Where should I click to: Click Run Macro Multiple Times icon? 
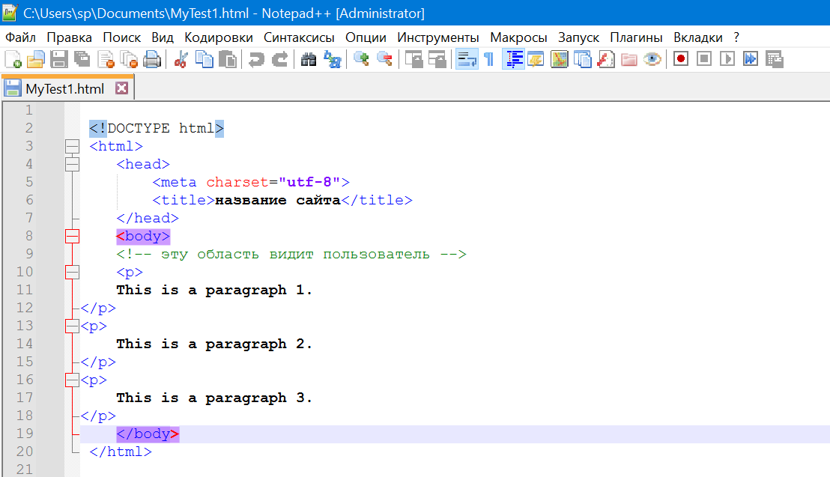click(x=751, y=59)
